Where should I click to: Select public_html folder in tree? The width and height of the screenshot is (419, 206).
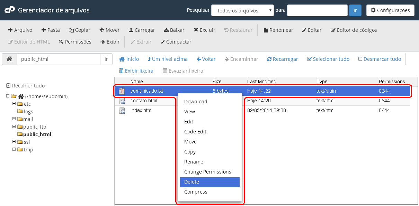(x=37, y=134)
